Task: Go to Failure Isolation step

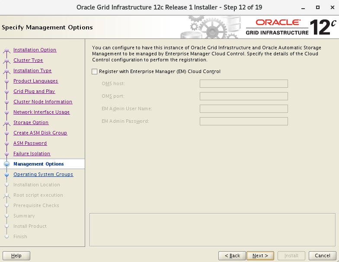Action: (32, 153)
